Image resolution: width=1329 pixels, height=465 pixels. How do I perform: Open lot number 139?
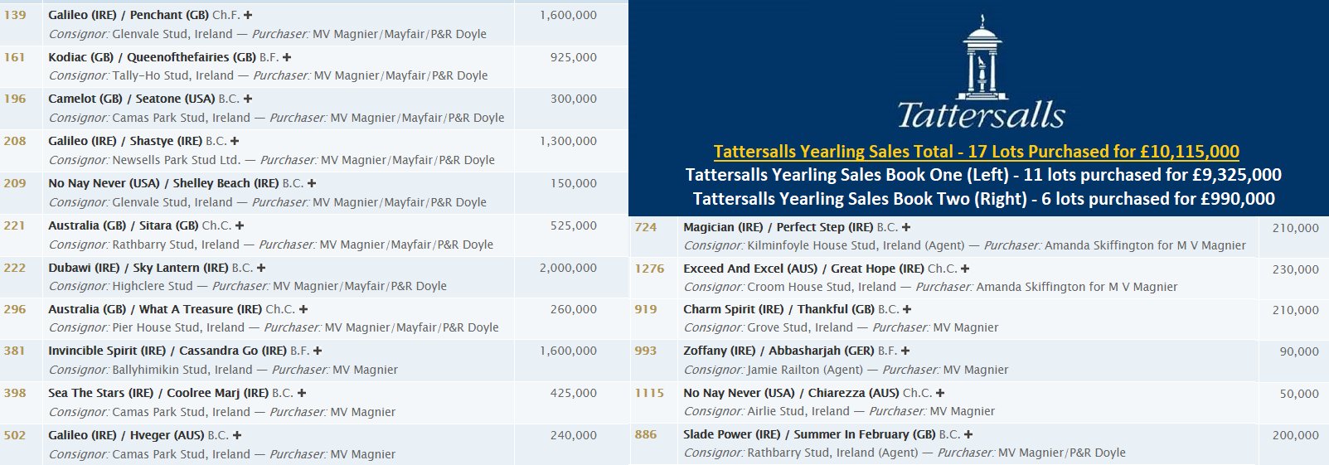(x=15, y=16)
